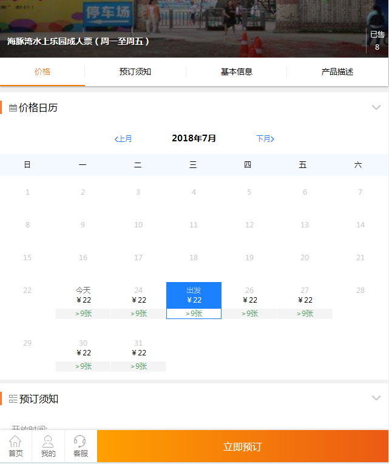389x464 pixels.
Task: Switch to the 预订须知 tab
Action: pyautogui.click(x=135, y=72)
